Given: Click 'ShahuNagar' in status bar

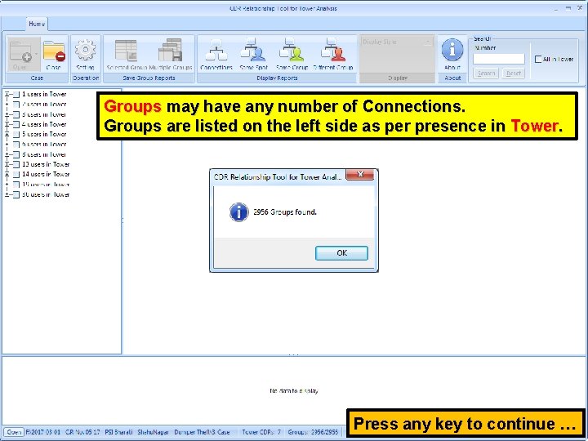Looking at the screenshot, I should point(153,432).
